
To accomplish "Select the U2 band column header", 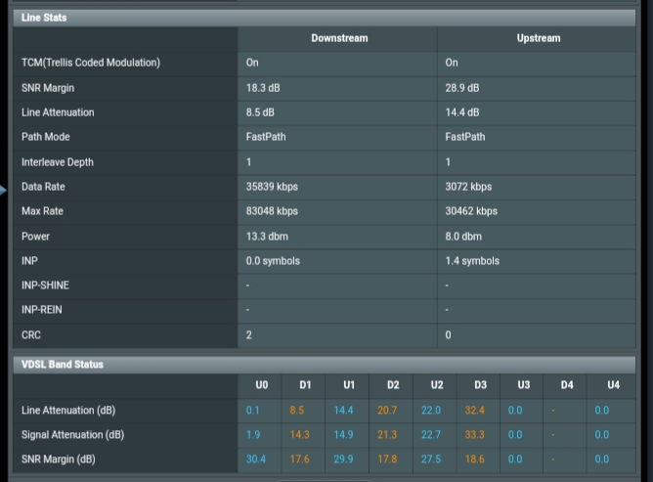I will pyautogui.click(x=436, y=385).
